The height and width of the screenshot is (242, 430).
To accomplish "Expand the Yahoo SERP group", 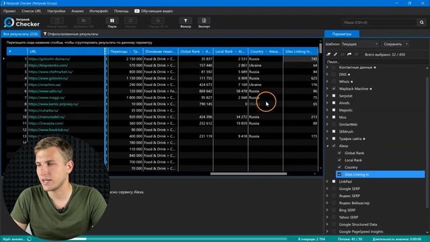I will [x=327, y=217].
